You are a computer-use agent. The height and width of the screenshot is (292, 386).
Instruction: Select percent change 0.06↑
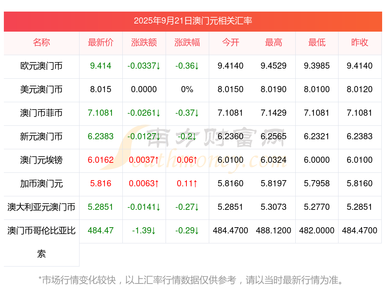[x=187, y=160]
